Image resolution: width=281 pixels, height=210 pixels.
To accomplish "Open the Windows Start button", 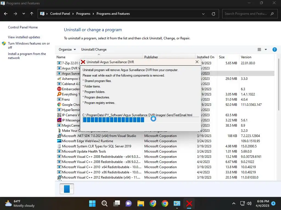I will click(92, 203).
